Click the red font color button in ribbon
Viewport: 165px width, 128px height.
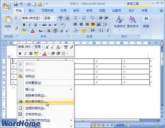click(33, 31)
